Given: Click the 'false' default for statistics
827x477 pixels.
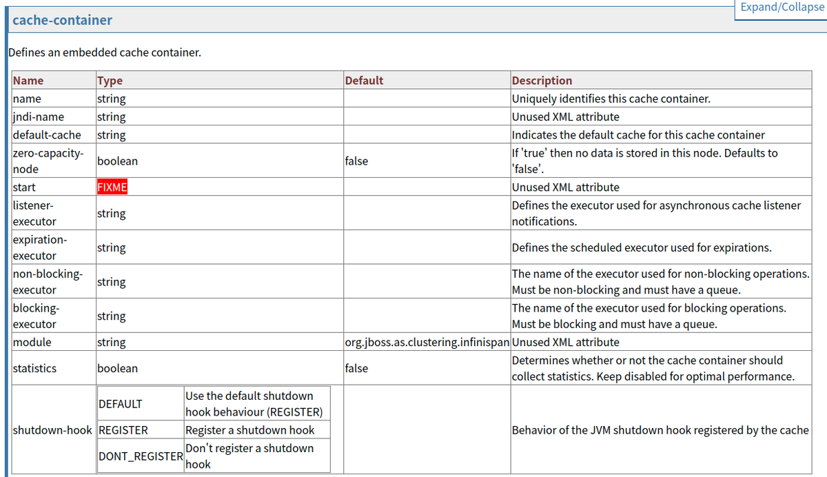Looking at the screenshot, I should (356, 368).
